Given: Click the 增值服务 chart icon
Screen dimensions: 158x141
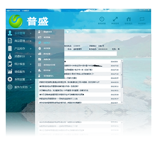Looking at the screenshot, I should tap(10, 72).
